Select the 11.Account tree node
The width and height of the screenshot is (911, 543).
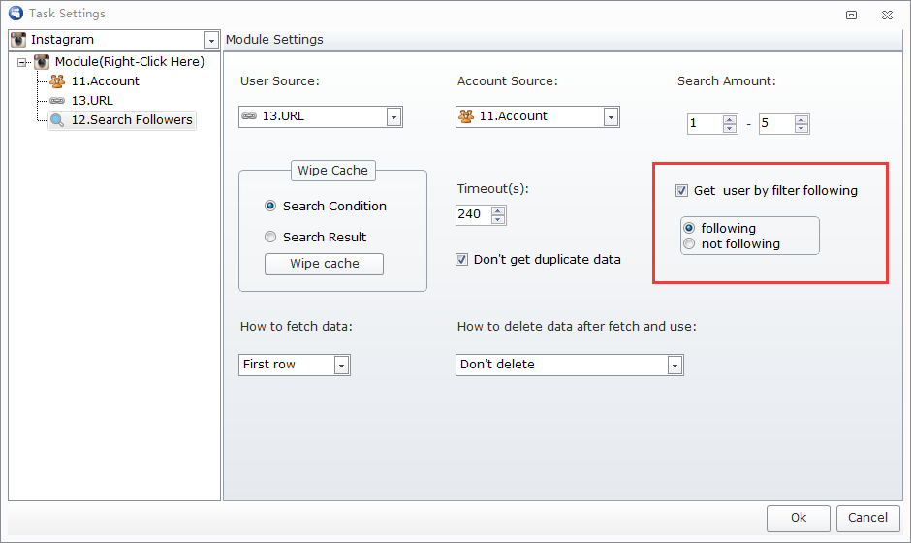105,81
